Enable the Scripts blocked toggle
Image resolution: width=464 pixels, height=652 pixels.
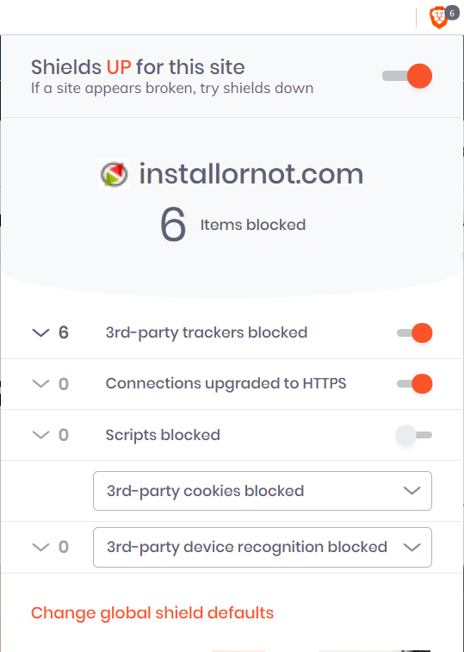point(414,435)
